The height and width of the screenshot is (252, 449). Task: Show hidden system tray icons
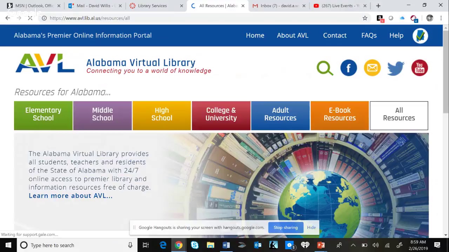coord(353,245)
